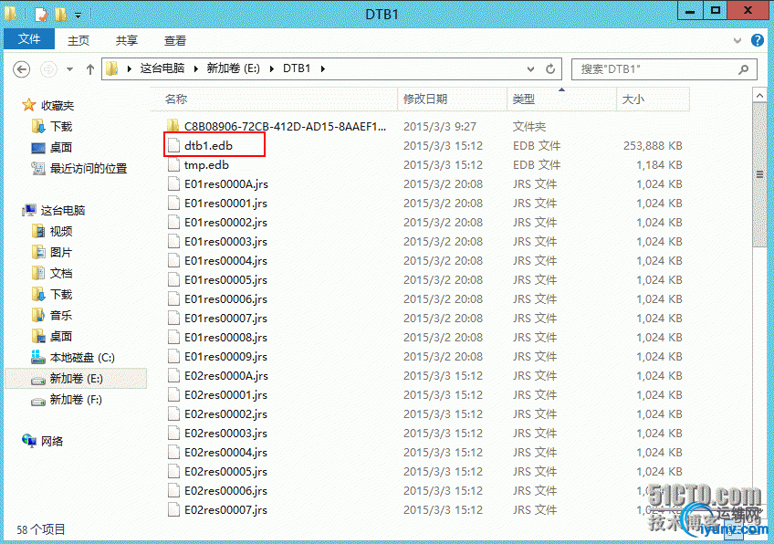Click the file icon for E01res0000A.jrs
774x544 pixels.
[173, 184]
